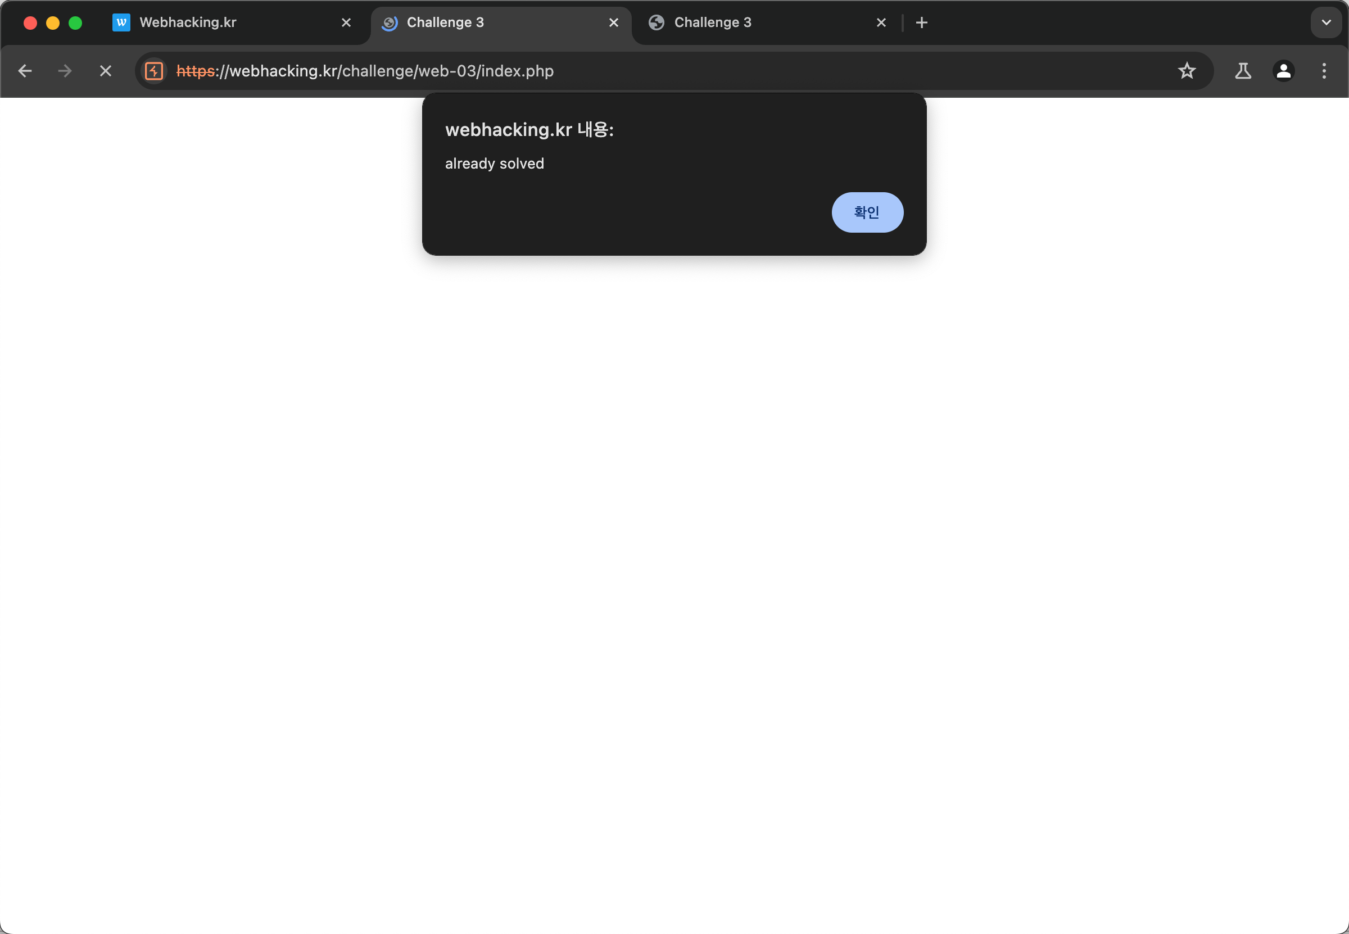Open a new tab with the plus button
The height and width of the screenshot is (934, 1349).
tap(921, 22)
